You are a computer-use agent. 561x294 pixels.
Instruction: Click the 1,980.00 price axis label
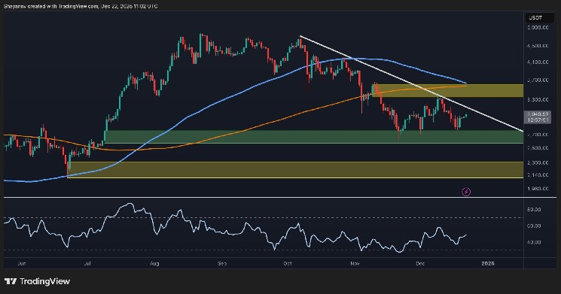tap(537, 189)
